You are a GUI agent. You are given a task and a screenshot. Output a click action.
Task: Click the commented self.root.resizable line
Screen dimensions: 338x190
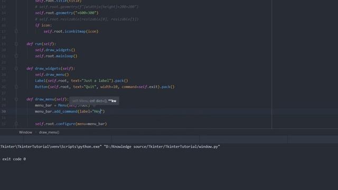pyautogui.click(x=87, y=19)
